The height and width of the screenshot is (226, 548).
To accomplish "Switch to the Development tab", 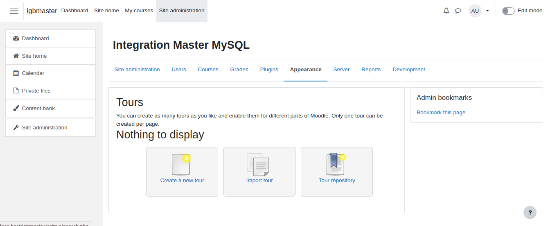I will [409, 70].
